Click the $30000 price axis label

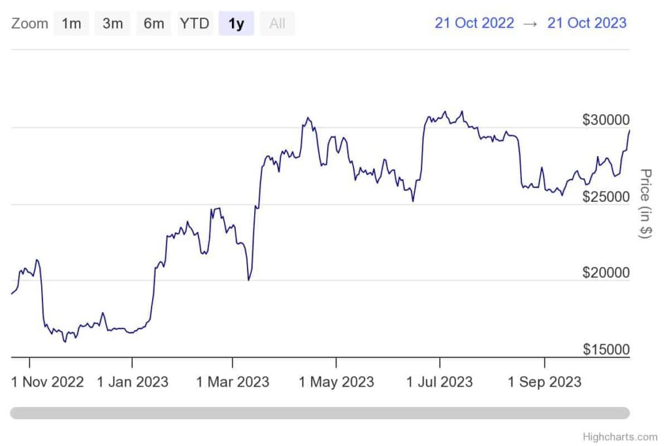tap(606, 120)
